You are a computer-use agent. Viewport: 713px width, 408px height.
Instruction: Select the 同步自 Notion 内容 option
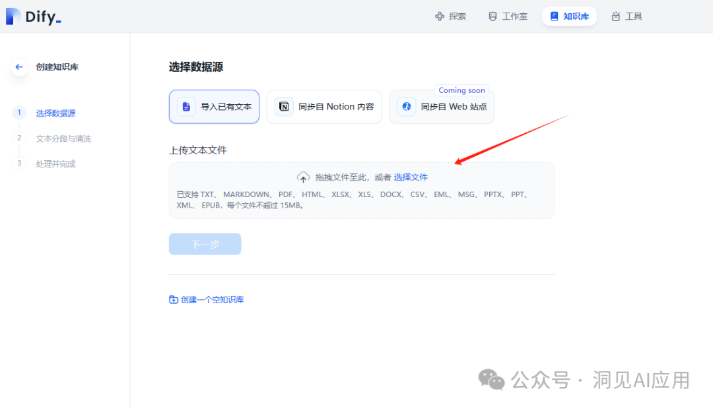pos(324,105)
